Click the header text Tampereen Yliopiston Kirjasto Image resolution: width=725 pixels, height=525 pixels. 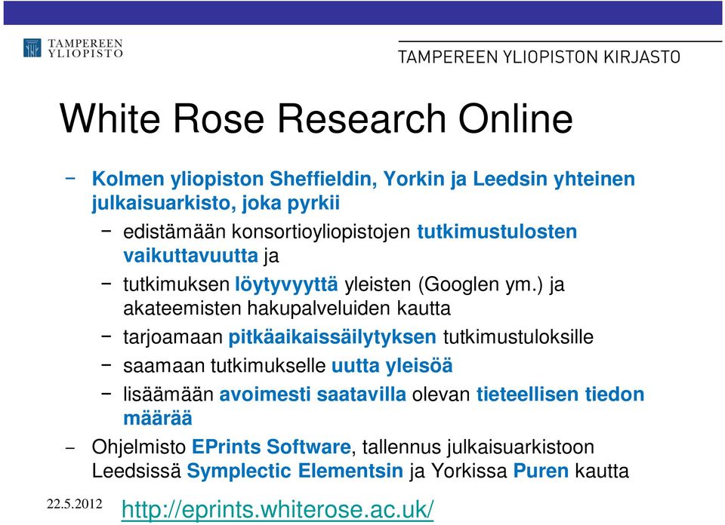point(538,57)
